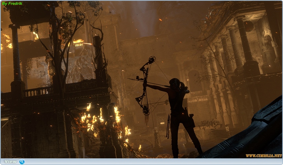This screenshot has height=165, width=283.
Task: Click the arrow tip left of the bow
Action: click(x=129, y=79)
